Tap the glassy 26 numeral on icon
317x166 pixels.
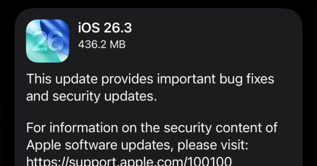point(47,42)
